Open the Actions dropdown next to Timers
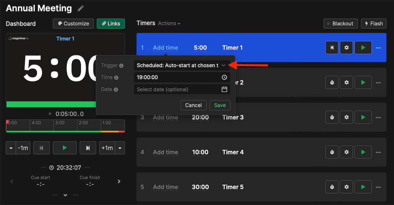Viewport: 394px width, 205px height. click(169, 23)
